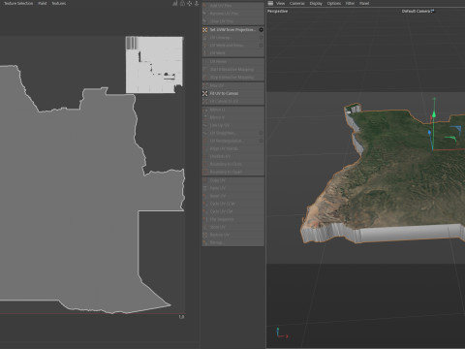
Task: Select the UV Weld command
Action: (232, 53)
